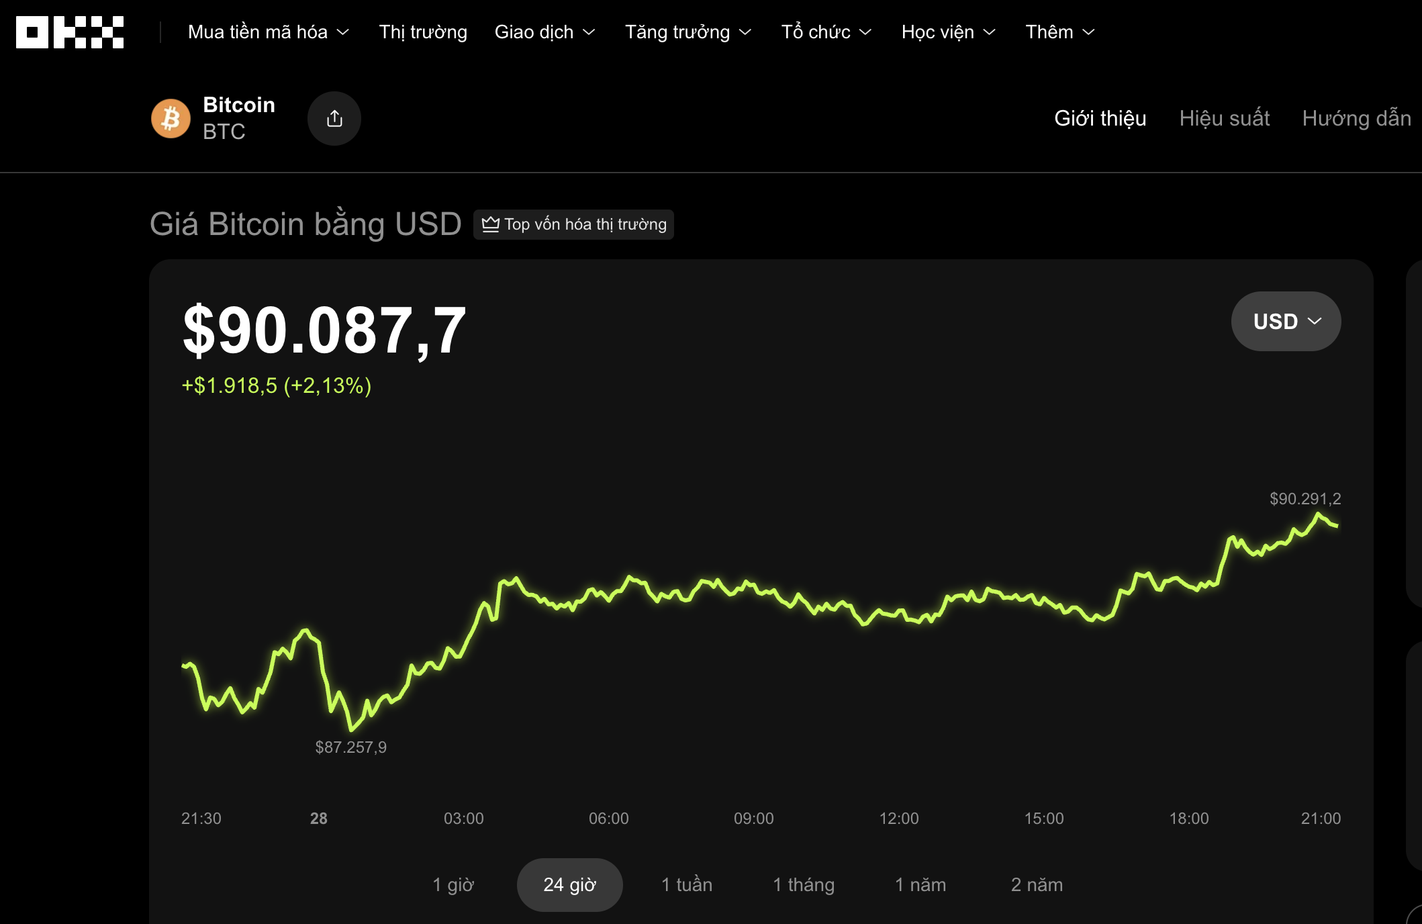The height and width of the screenshot is (924, 1422).
Task: Switch to the Hiệu suất tab
Action: tap(1225, 118)
